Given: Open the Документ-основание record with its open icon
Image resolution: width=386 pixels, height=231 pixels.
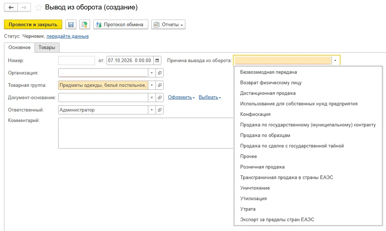Looking at the screenshot, I should point(160,97).
